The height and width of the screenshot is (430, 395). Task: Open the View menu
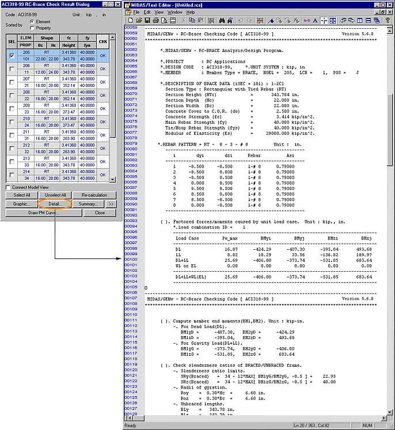[x=159, y=12]
